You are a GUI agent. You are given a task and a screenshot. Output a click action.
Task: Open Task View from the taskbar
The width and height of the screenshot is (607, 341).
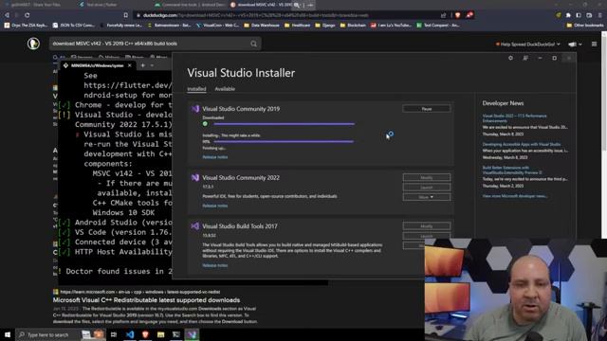click(x=114, y=334)
